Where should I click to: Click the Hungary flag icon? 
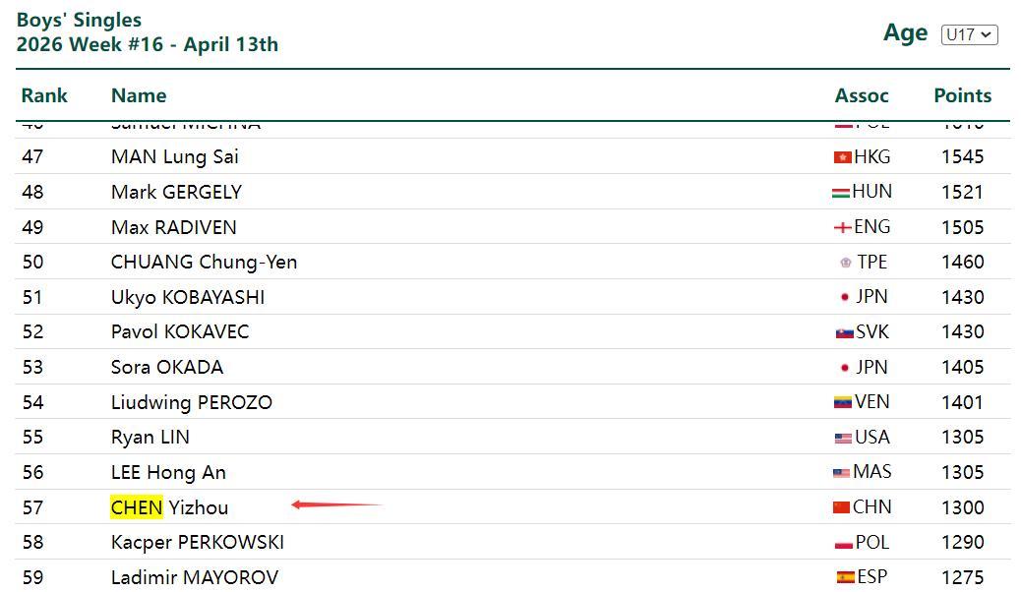click(840, 193)
